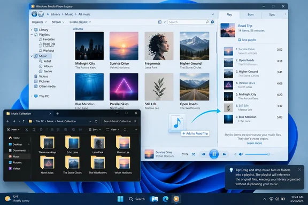Switch to the Burn tab
The height and width of the screenshot is (205, 308).
pos(250,14)
